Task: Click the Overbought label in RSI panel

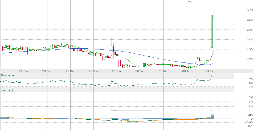Action: (9, 75)
